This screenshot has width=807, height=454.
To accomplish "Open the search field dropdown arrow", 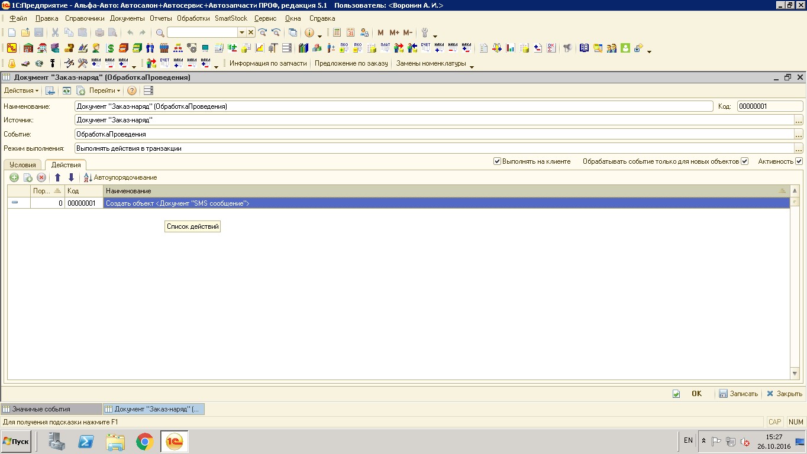I will click(x=242, y=33).
